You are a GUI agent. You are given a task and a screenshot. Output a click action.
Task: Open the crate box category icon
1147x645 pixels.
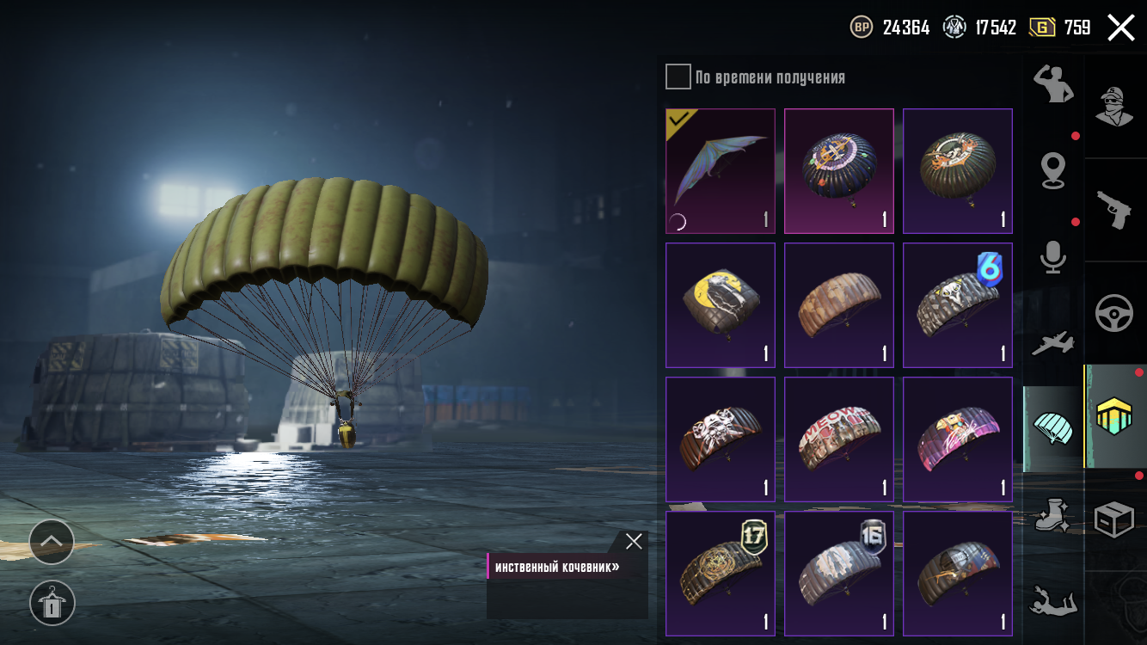(x=1114, y=519)
